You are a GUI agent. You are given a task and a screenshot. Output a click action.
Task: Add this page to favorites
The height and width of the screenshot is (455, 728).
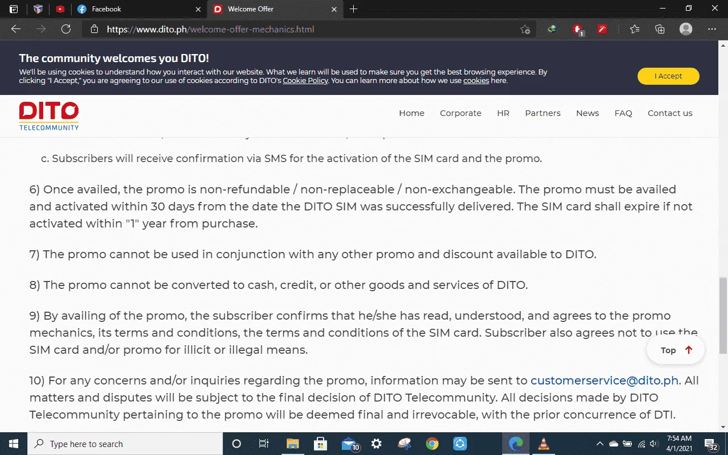[x=525, y=30]
